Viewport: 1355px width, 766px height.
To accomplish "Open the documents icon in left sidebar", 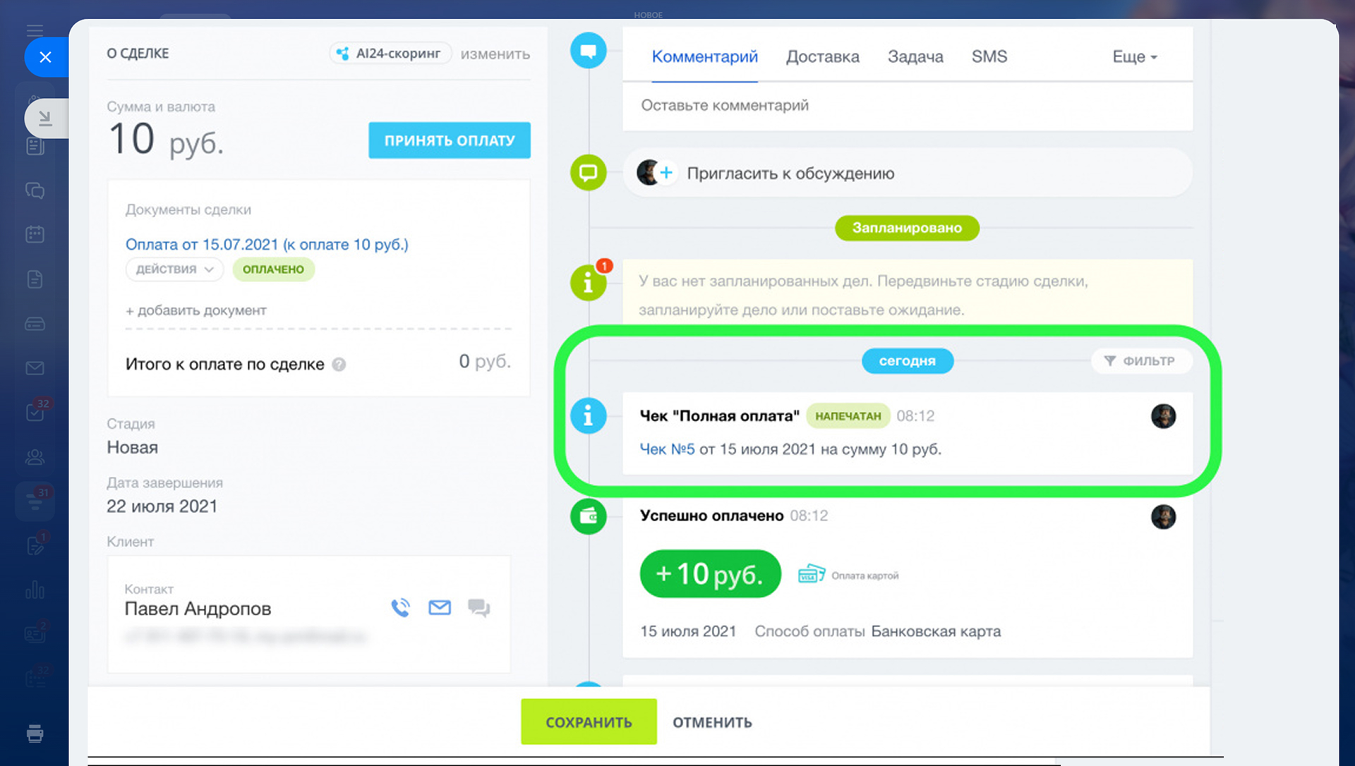I will point(35,279).
